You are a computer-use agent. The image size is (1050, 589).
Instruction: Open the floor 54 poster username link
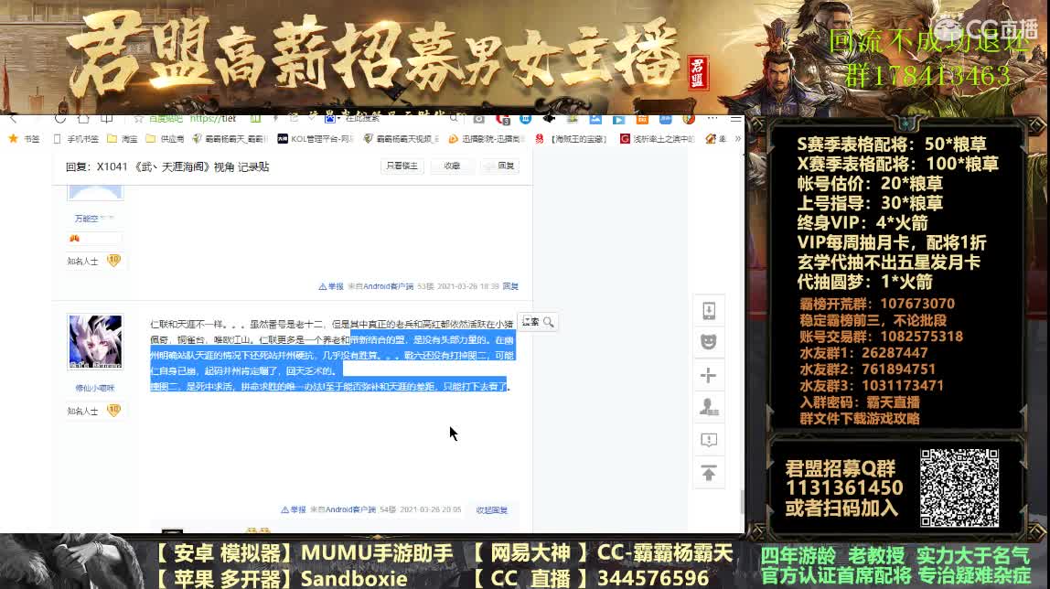click(94, 388)
